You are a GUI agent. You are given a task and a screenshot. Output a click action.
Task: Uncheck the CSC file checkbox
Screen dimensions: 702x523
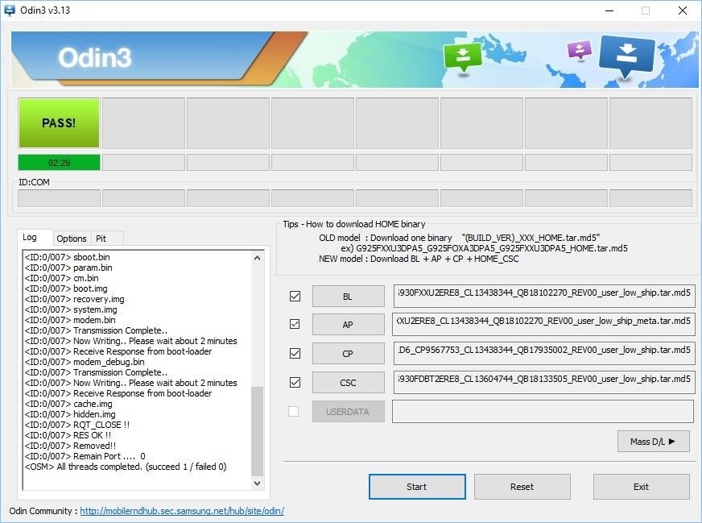295,382
